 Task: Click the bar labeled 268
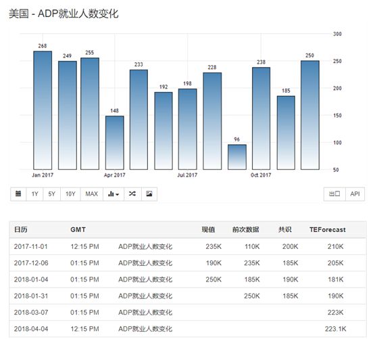pos(43,110)
